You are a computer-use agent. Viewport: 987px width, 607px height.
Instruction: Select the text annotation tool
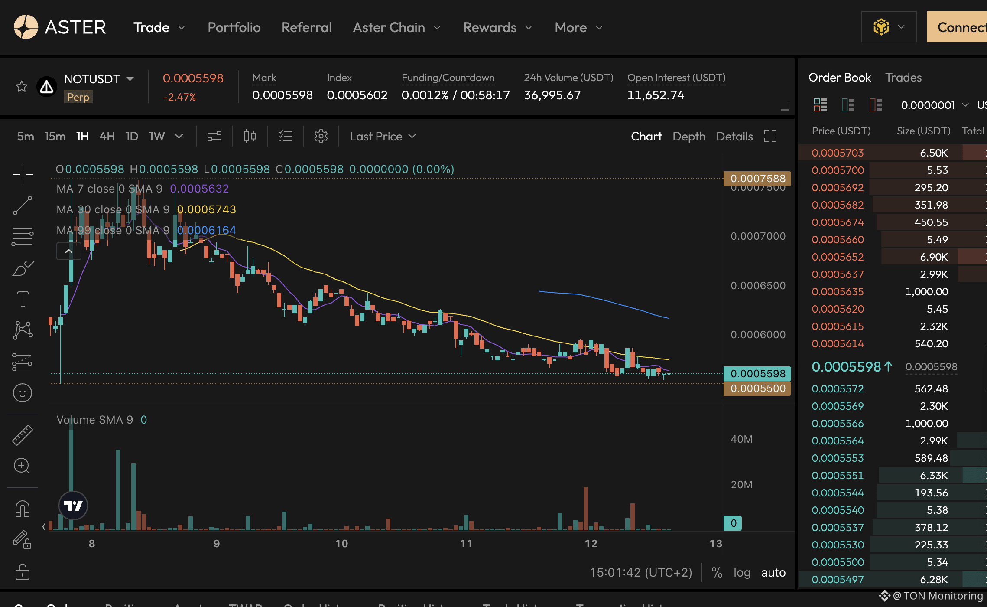23,299
